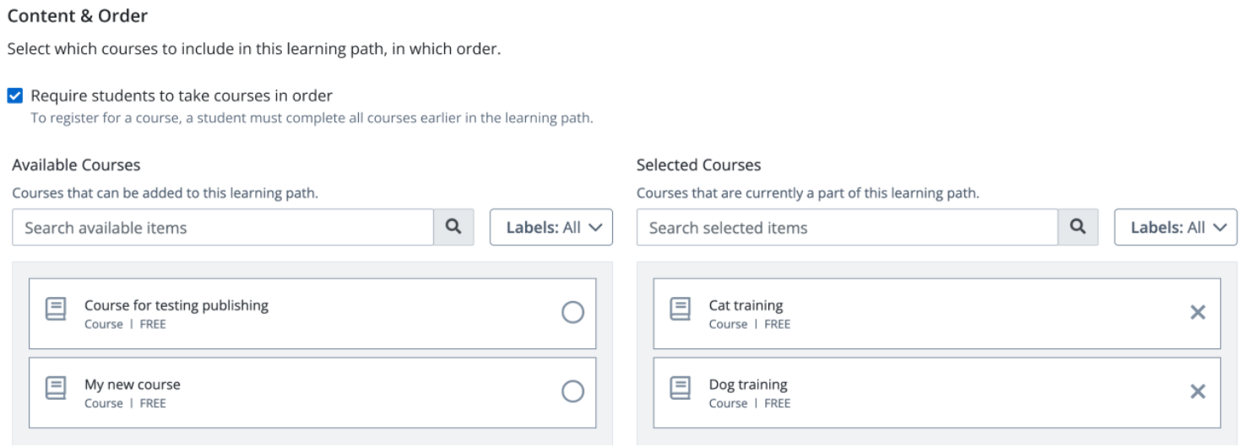Click inside the Search available items field
1248x447 pixels.
(x=223, y=228)
